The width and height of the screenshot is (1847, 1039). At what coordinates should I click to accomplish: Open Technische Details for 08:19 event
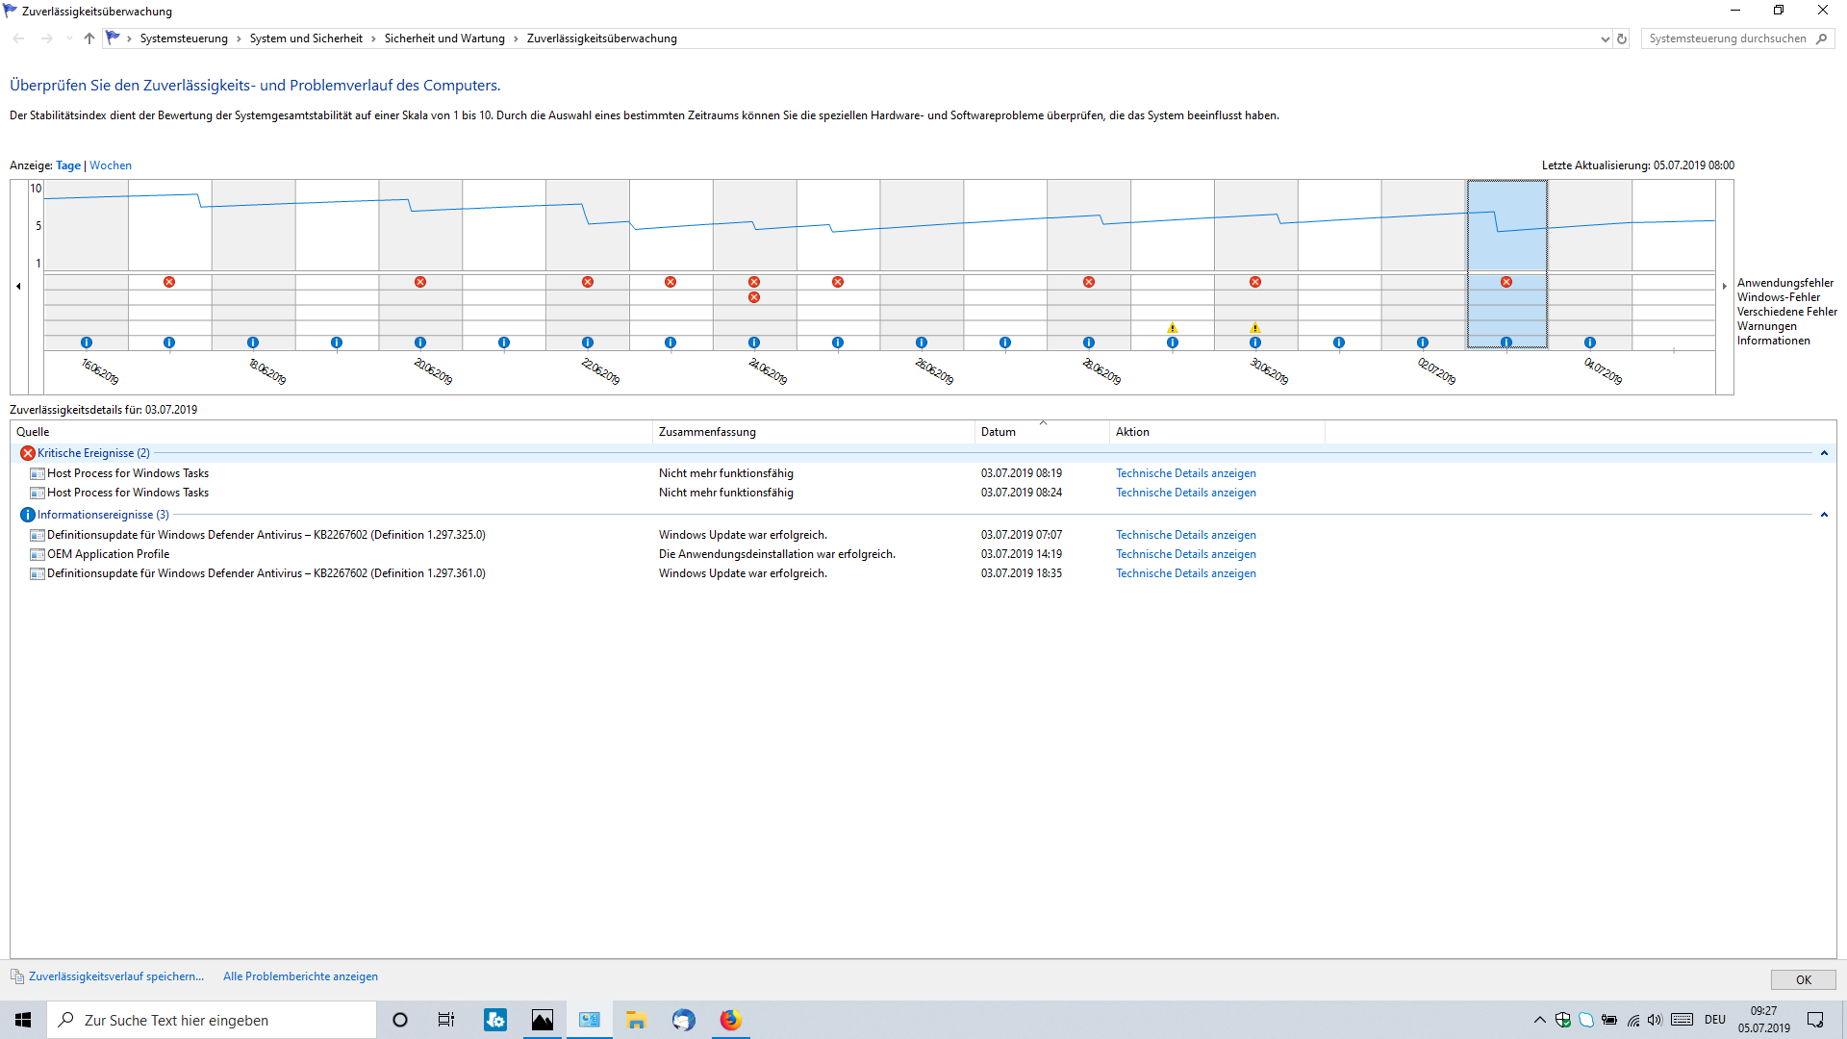click(1186, 473)
